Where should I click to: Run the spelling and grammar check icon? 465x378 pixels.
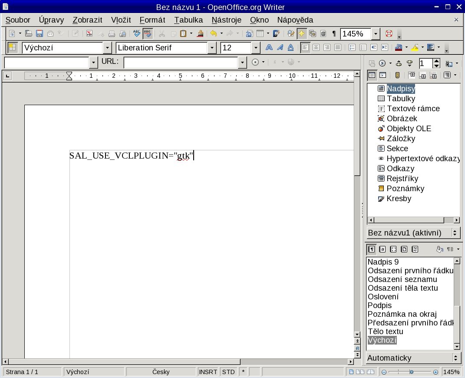pos(136,33)
